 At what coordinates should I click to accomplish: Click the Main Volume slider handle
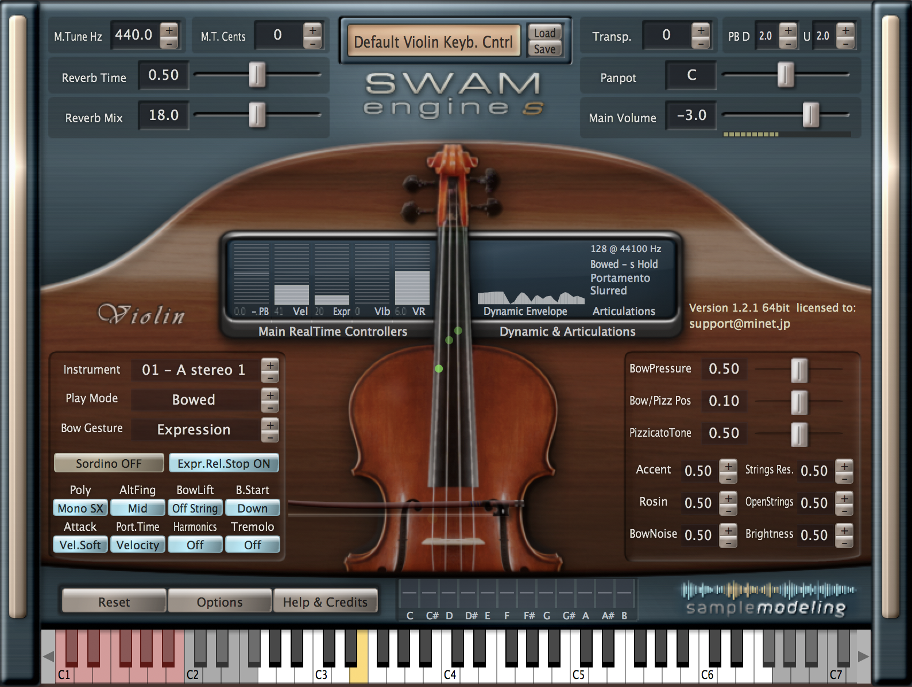(810, 115)
